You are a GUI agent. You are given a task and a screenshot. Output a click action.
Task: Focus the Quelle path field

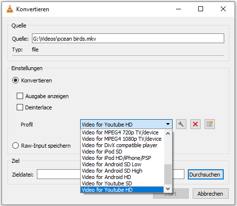128,38
